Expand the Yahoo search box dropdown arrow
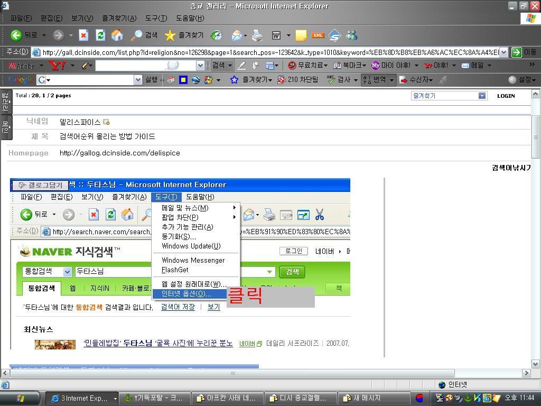Image resolution: width=541 pixels, height=406 pixels. pyautogui.click(x=200, y=65)
